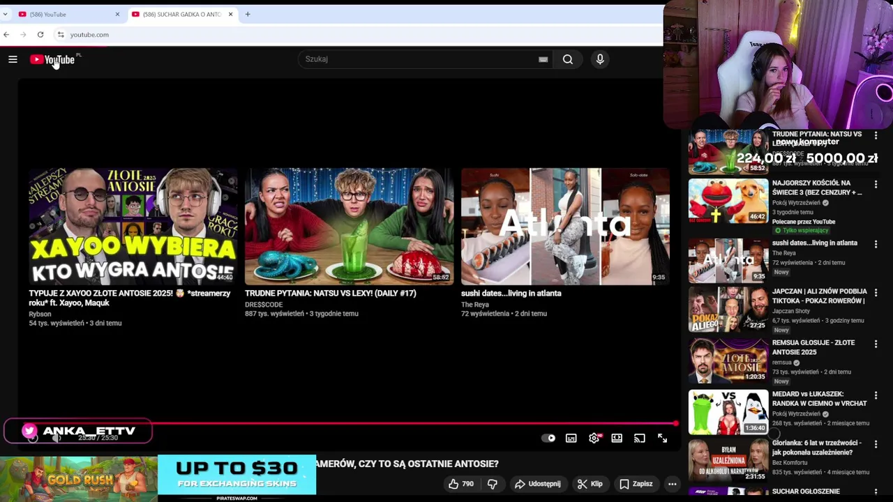The image size is (893, 502).
Task: Close the first YouTube tab
Action: tap(117, 14)
